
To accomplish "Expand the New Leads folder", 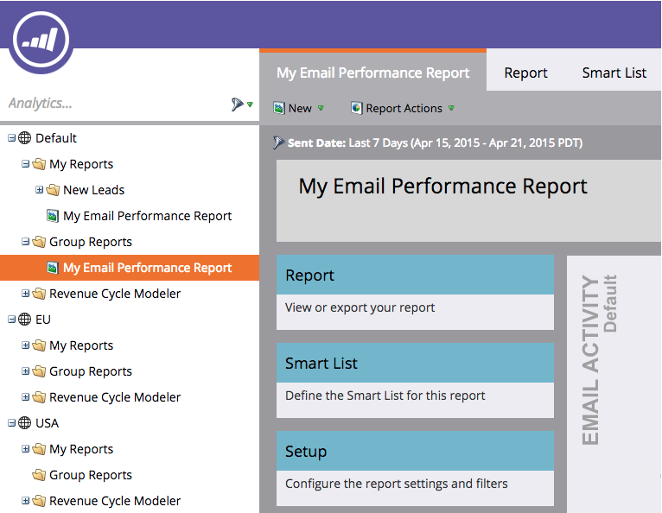I will tap(39, 190).
